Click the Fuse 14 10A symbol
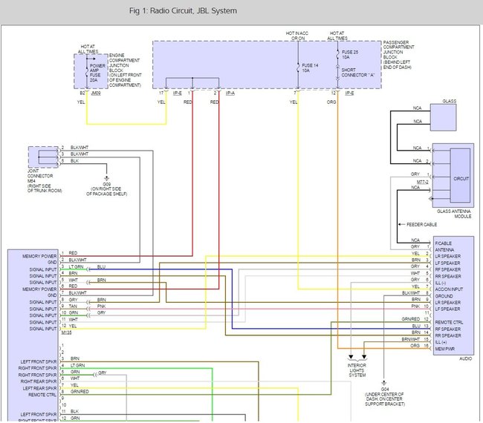Image resolution: width=483 pixels, height=423 pixels. pos(298,68)
